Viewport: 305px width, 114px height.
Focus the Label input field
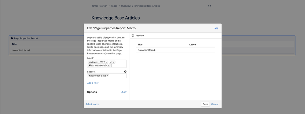pyautogui.click(x=107, y=64)
